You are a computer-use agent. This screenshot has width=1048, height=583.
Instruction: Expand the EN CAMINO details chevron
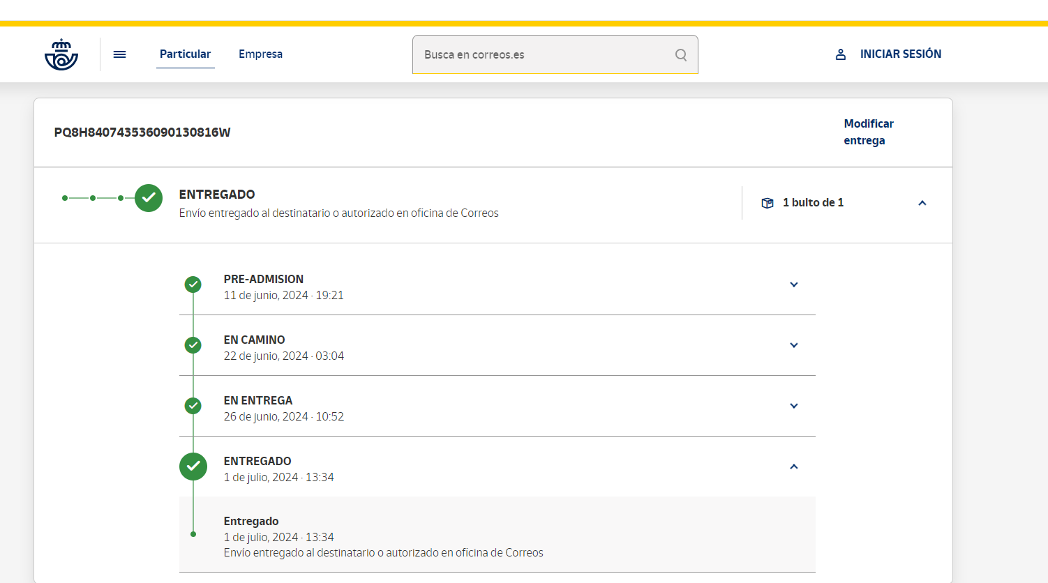(x=794, y=345)
